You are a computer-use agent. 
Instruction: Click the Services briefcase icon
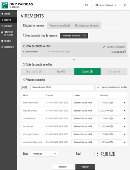coord(2,41)
